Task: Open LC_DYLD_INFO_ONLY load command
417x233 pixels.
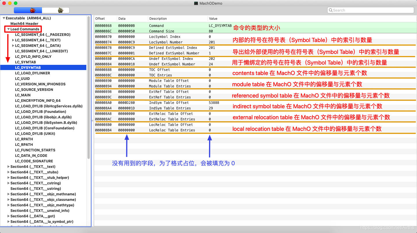Action: coord(33,57)
